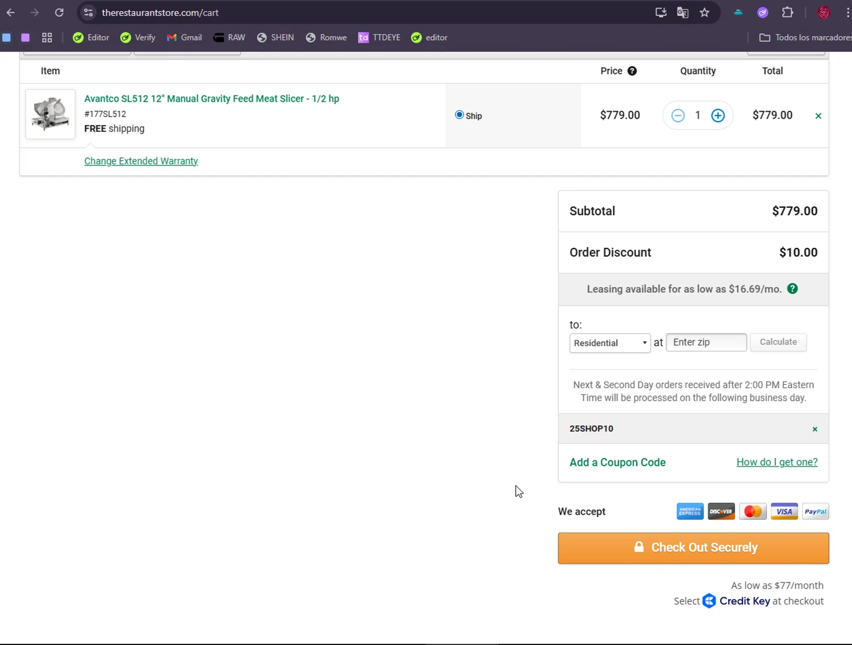Open the Verify bookmark

(x=138, y=38)
